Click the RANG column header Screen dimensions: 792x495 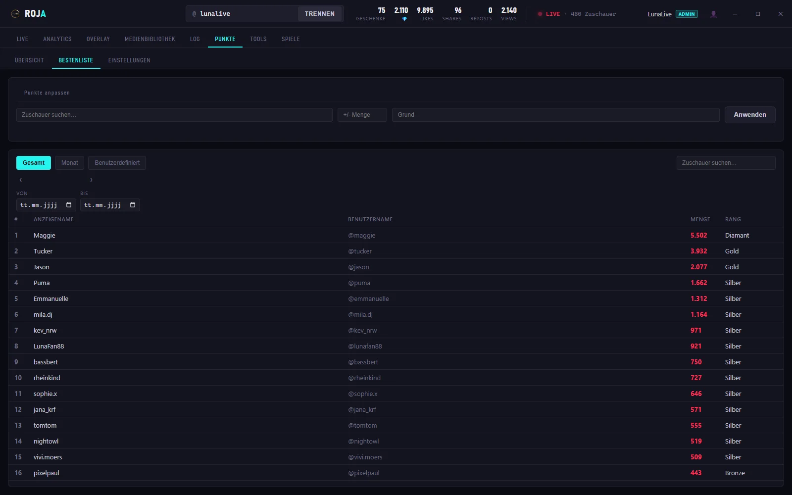733,219
